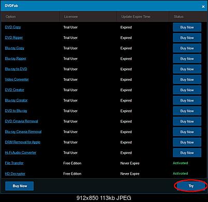This screenshot has height=202, width=208.
Task: Open the DVD Cinavia Removal link
Action: click(x=21, y=121)
